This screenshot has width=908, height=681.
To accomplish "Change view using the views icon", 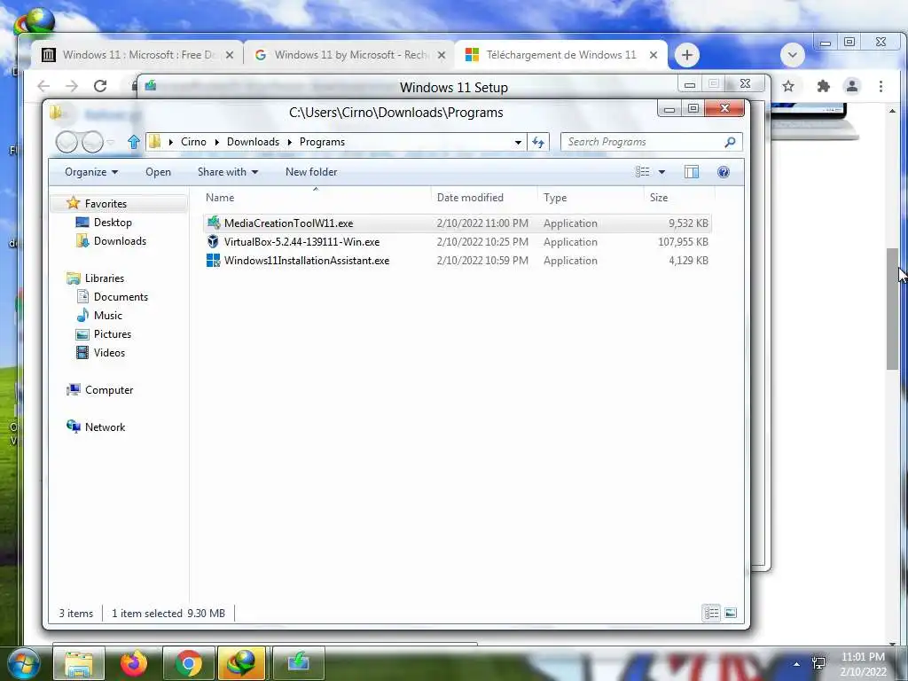I will click(642, 172).
